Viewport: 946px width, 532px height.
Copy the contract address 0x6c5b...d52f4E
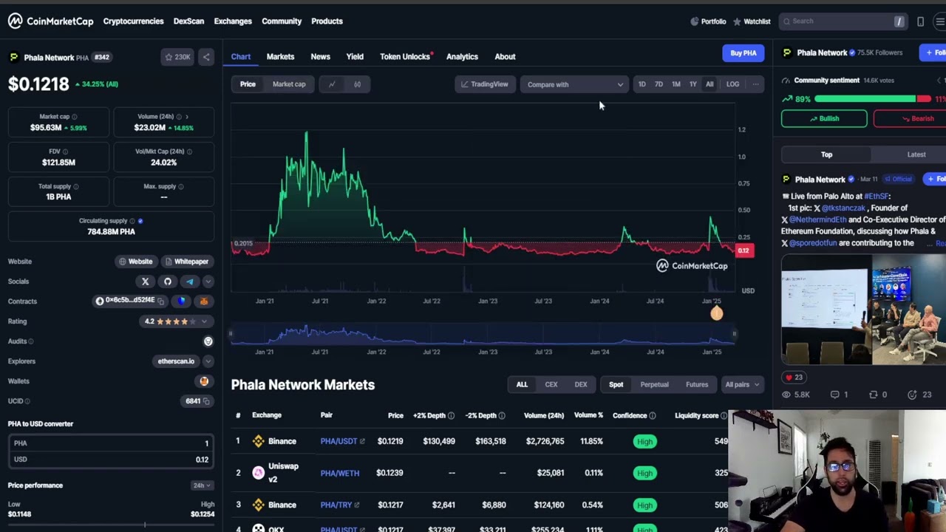point(160,301)
